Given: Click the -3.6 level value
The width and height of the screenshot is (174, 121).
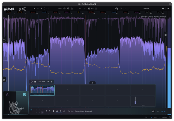Looking at the screenshot, I should pos(158,111).
